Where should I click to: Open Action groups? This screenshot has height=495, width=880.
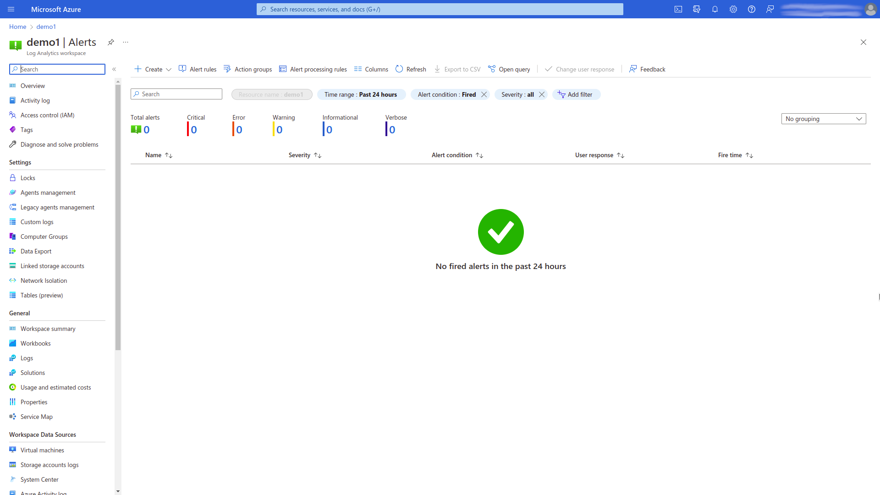(247, 69)
